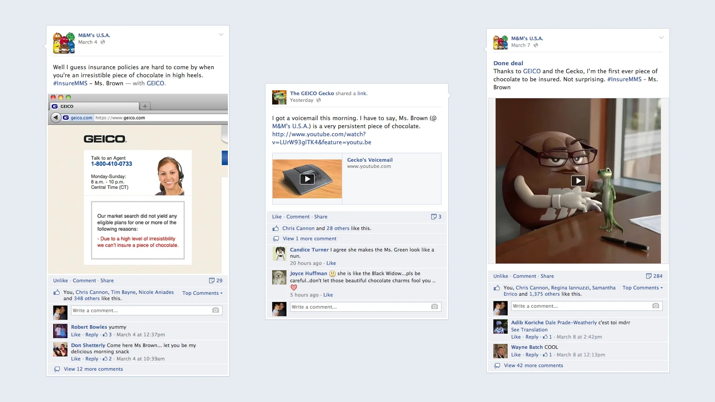Expand View 12 more comments
Screen dimensions: 715x402
click(93, 369)
